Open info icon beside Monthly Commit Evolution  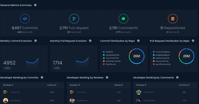[36, 41]
